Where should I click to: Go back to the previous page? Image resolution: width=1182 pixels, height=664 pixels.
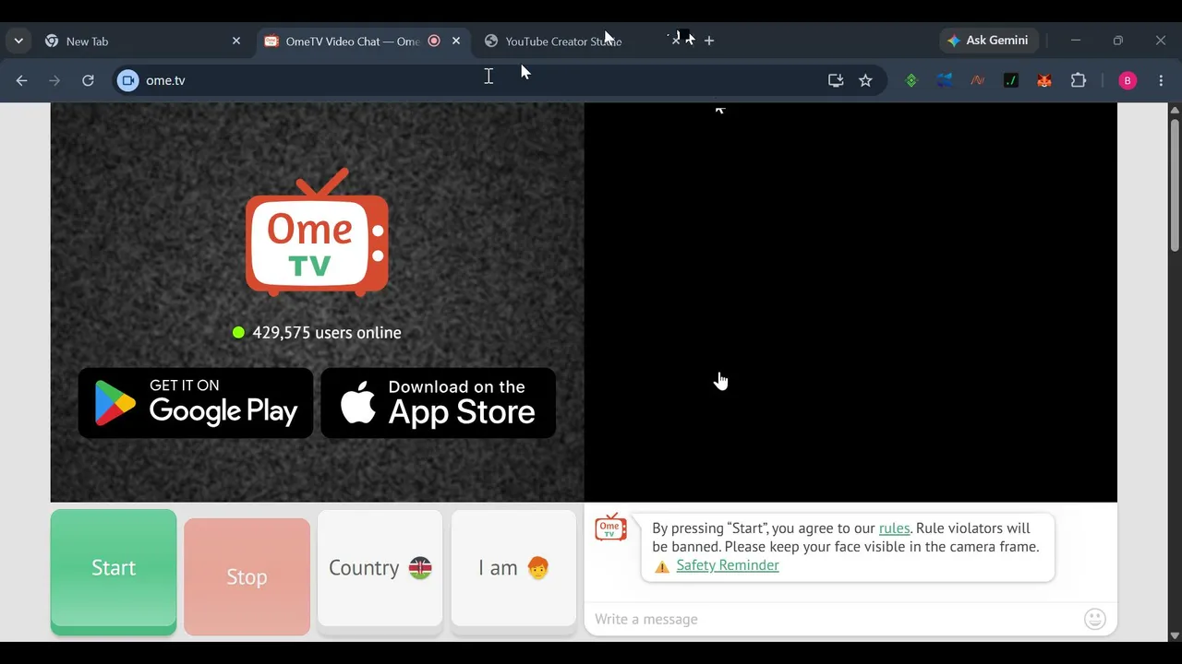point(22,80)
